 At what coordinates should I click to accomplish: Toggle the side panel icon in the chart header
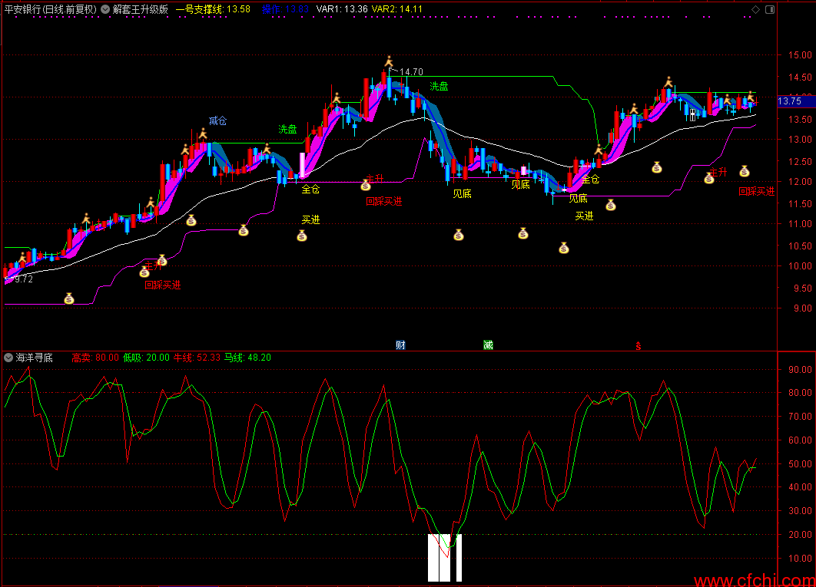pos(770,9)
